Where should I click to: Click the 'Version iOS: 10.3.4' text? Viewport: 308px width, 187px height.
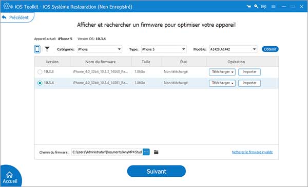(x=91, y=39)
